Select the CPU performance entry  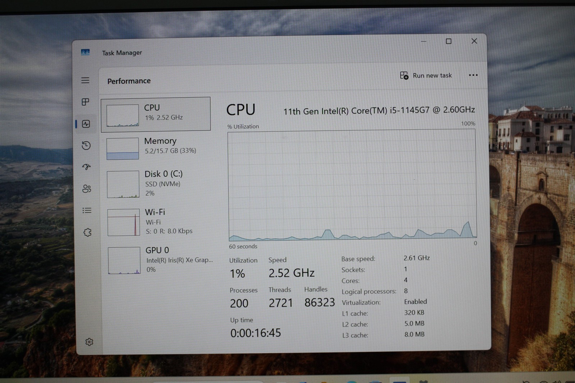pos(156,114)
